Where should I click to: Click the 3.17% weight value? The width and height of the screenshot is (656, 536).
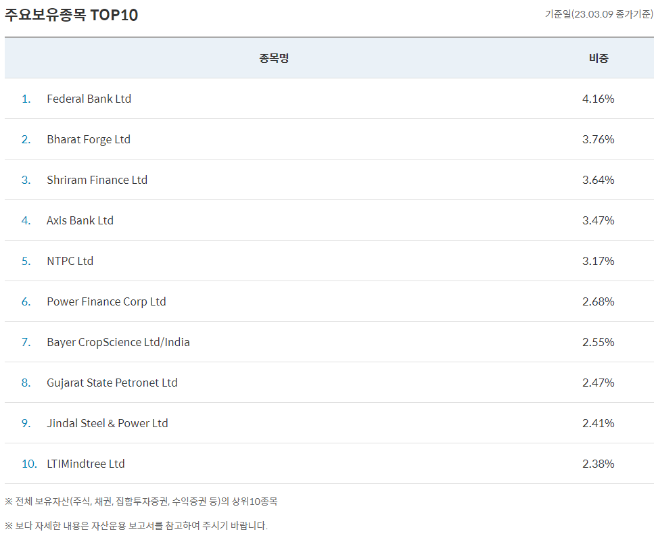coord(599,261)
